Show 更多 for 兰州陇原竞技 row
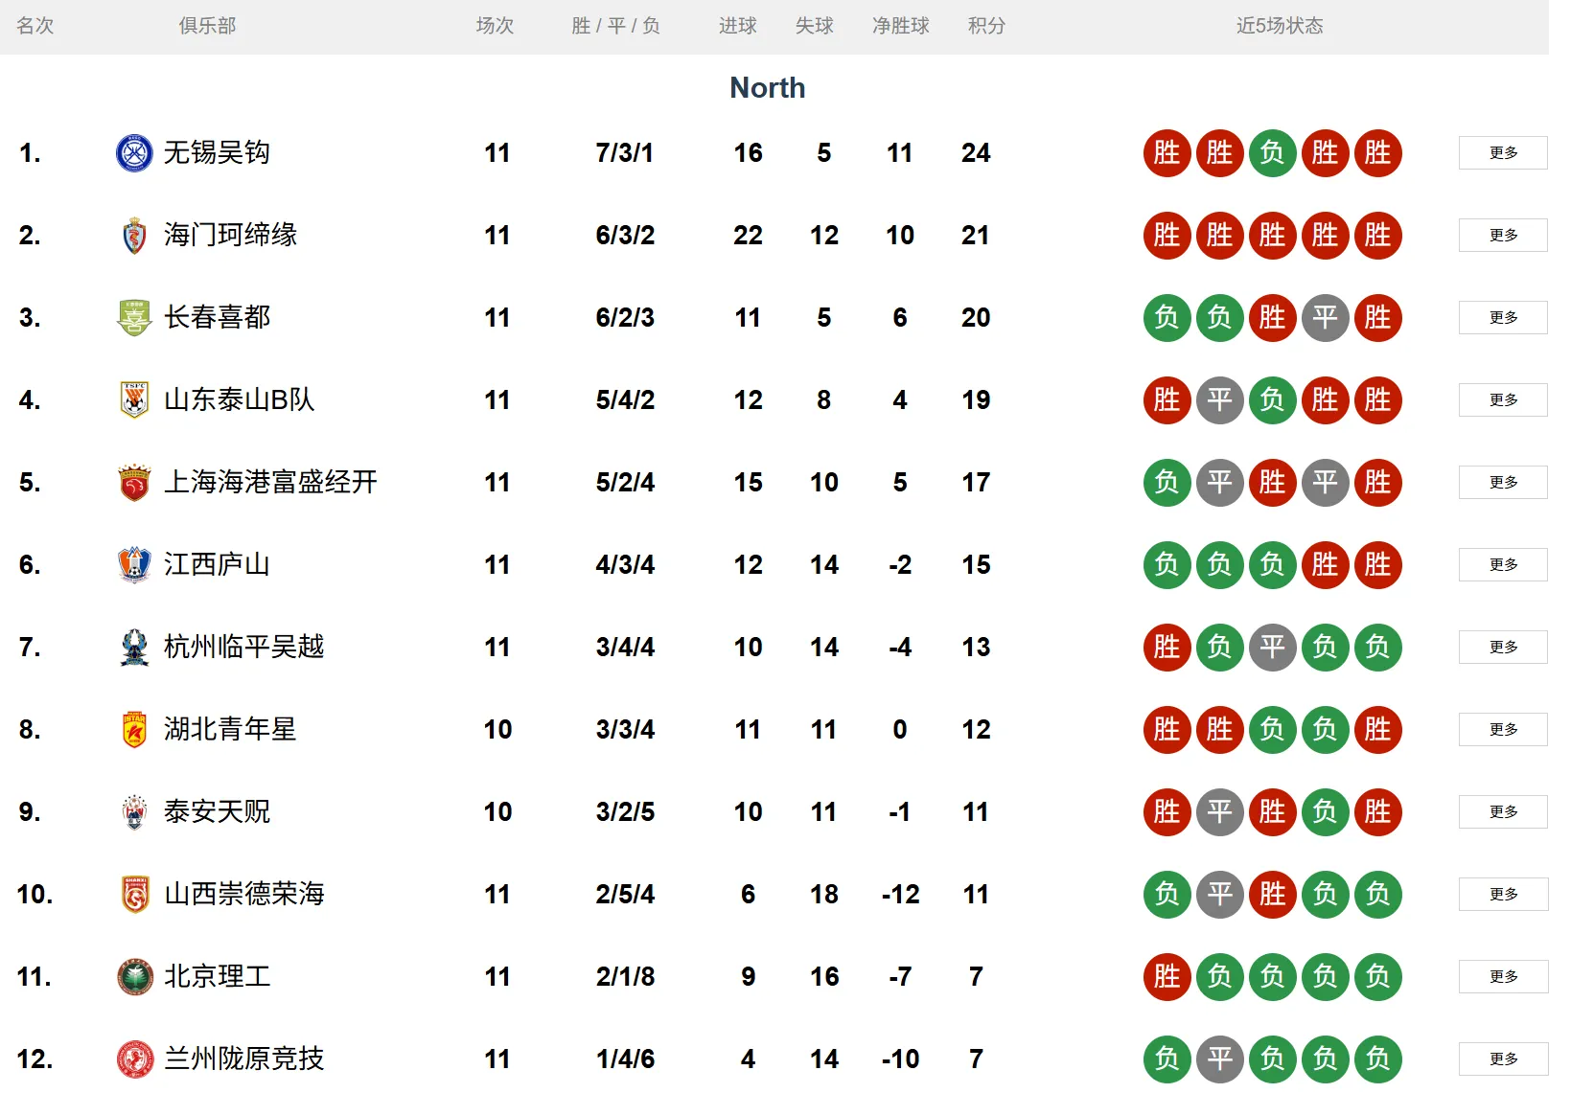 [x=1503, y=1059]
